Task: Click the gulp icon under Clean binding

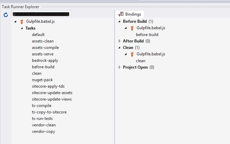Action: tap(132, 54)
